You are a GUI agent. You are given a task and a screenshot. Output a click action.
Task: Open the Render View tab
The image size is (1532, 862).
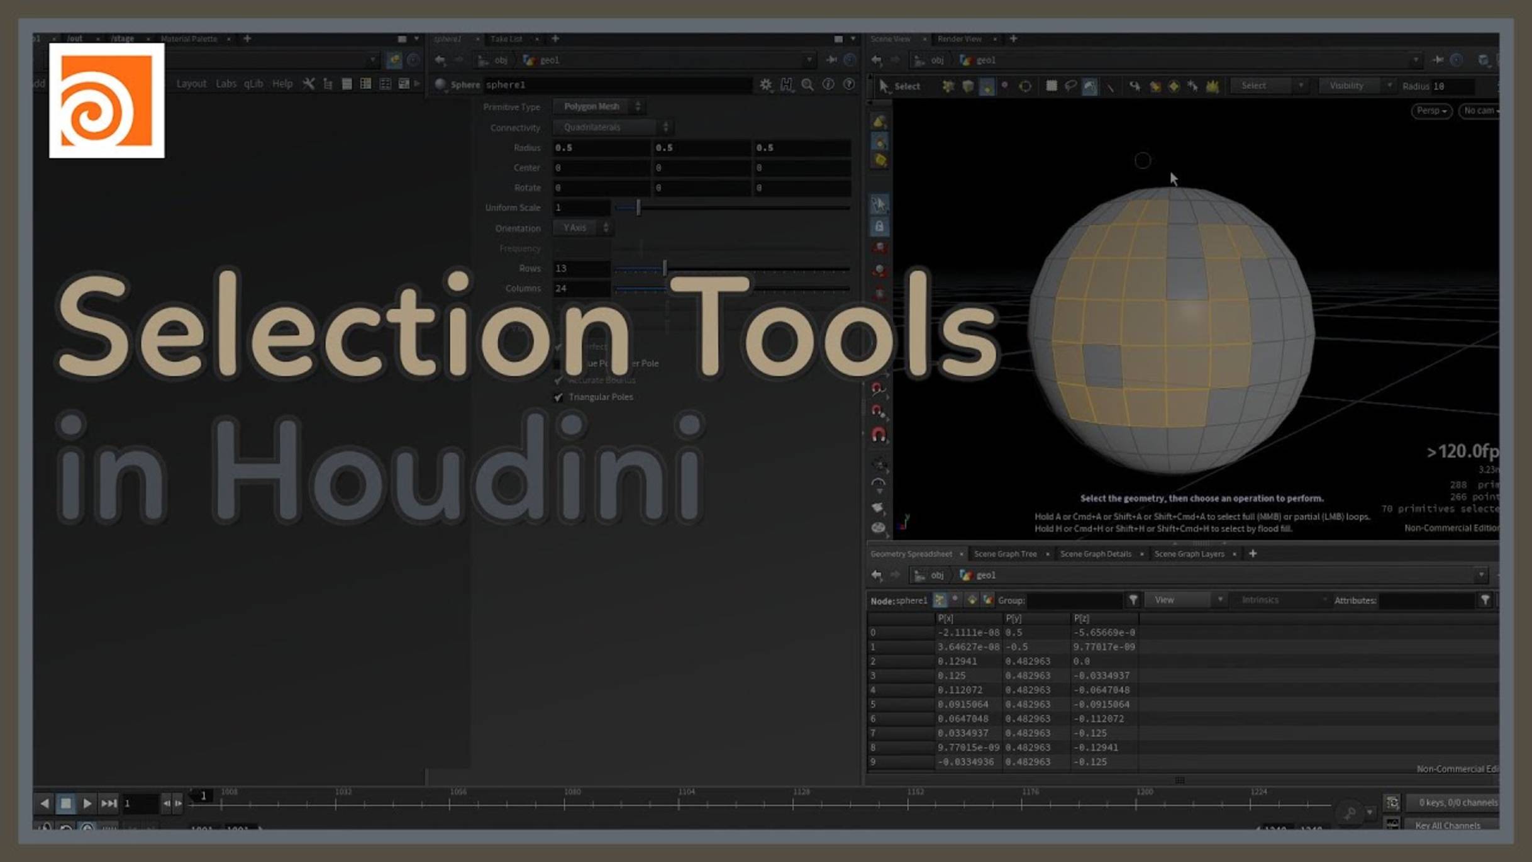(960, 39)
